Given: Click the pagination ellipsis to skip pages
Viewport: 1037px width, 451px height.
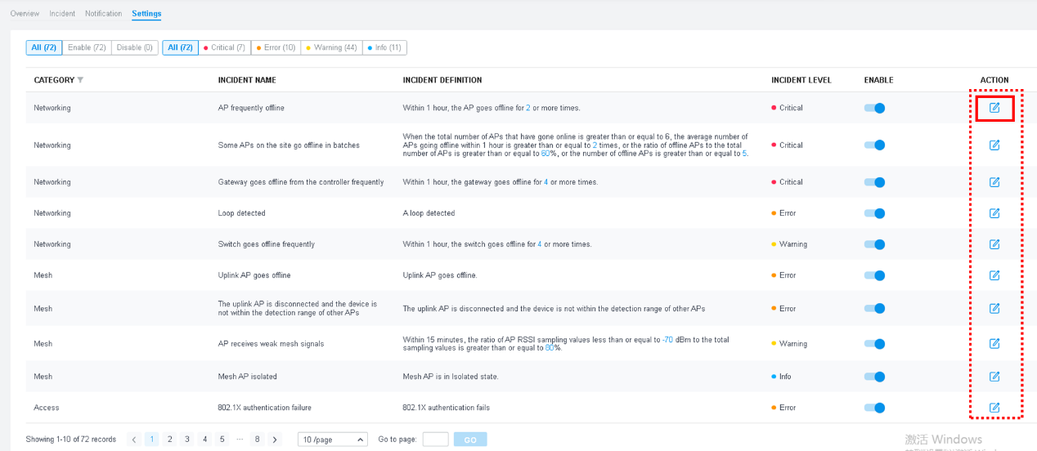Looking at the screenshot, I should tap(240, 440).
